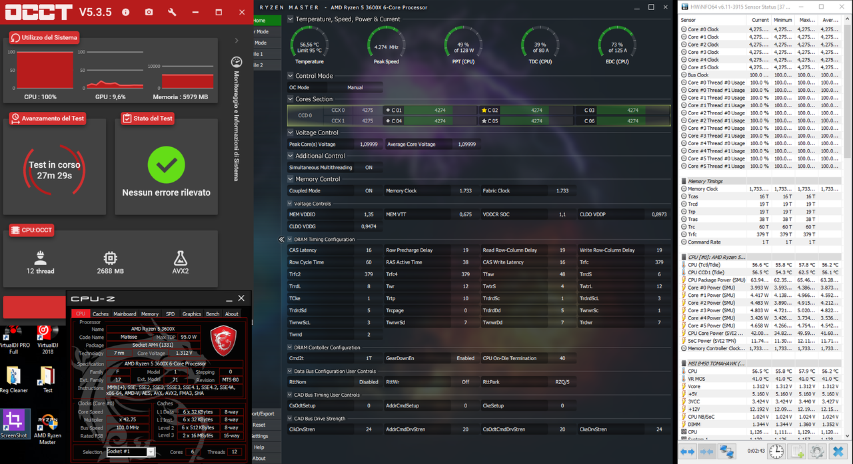Open OCCT info icon in title bar

pyautogui.click(x=126, y=12)
